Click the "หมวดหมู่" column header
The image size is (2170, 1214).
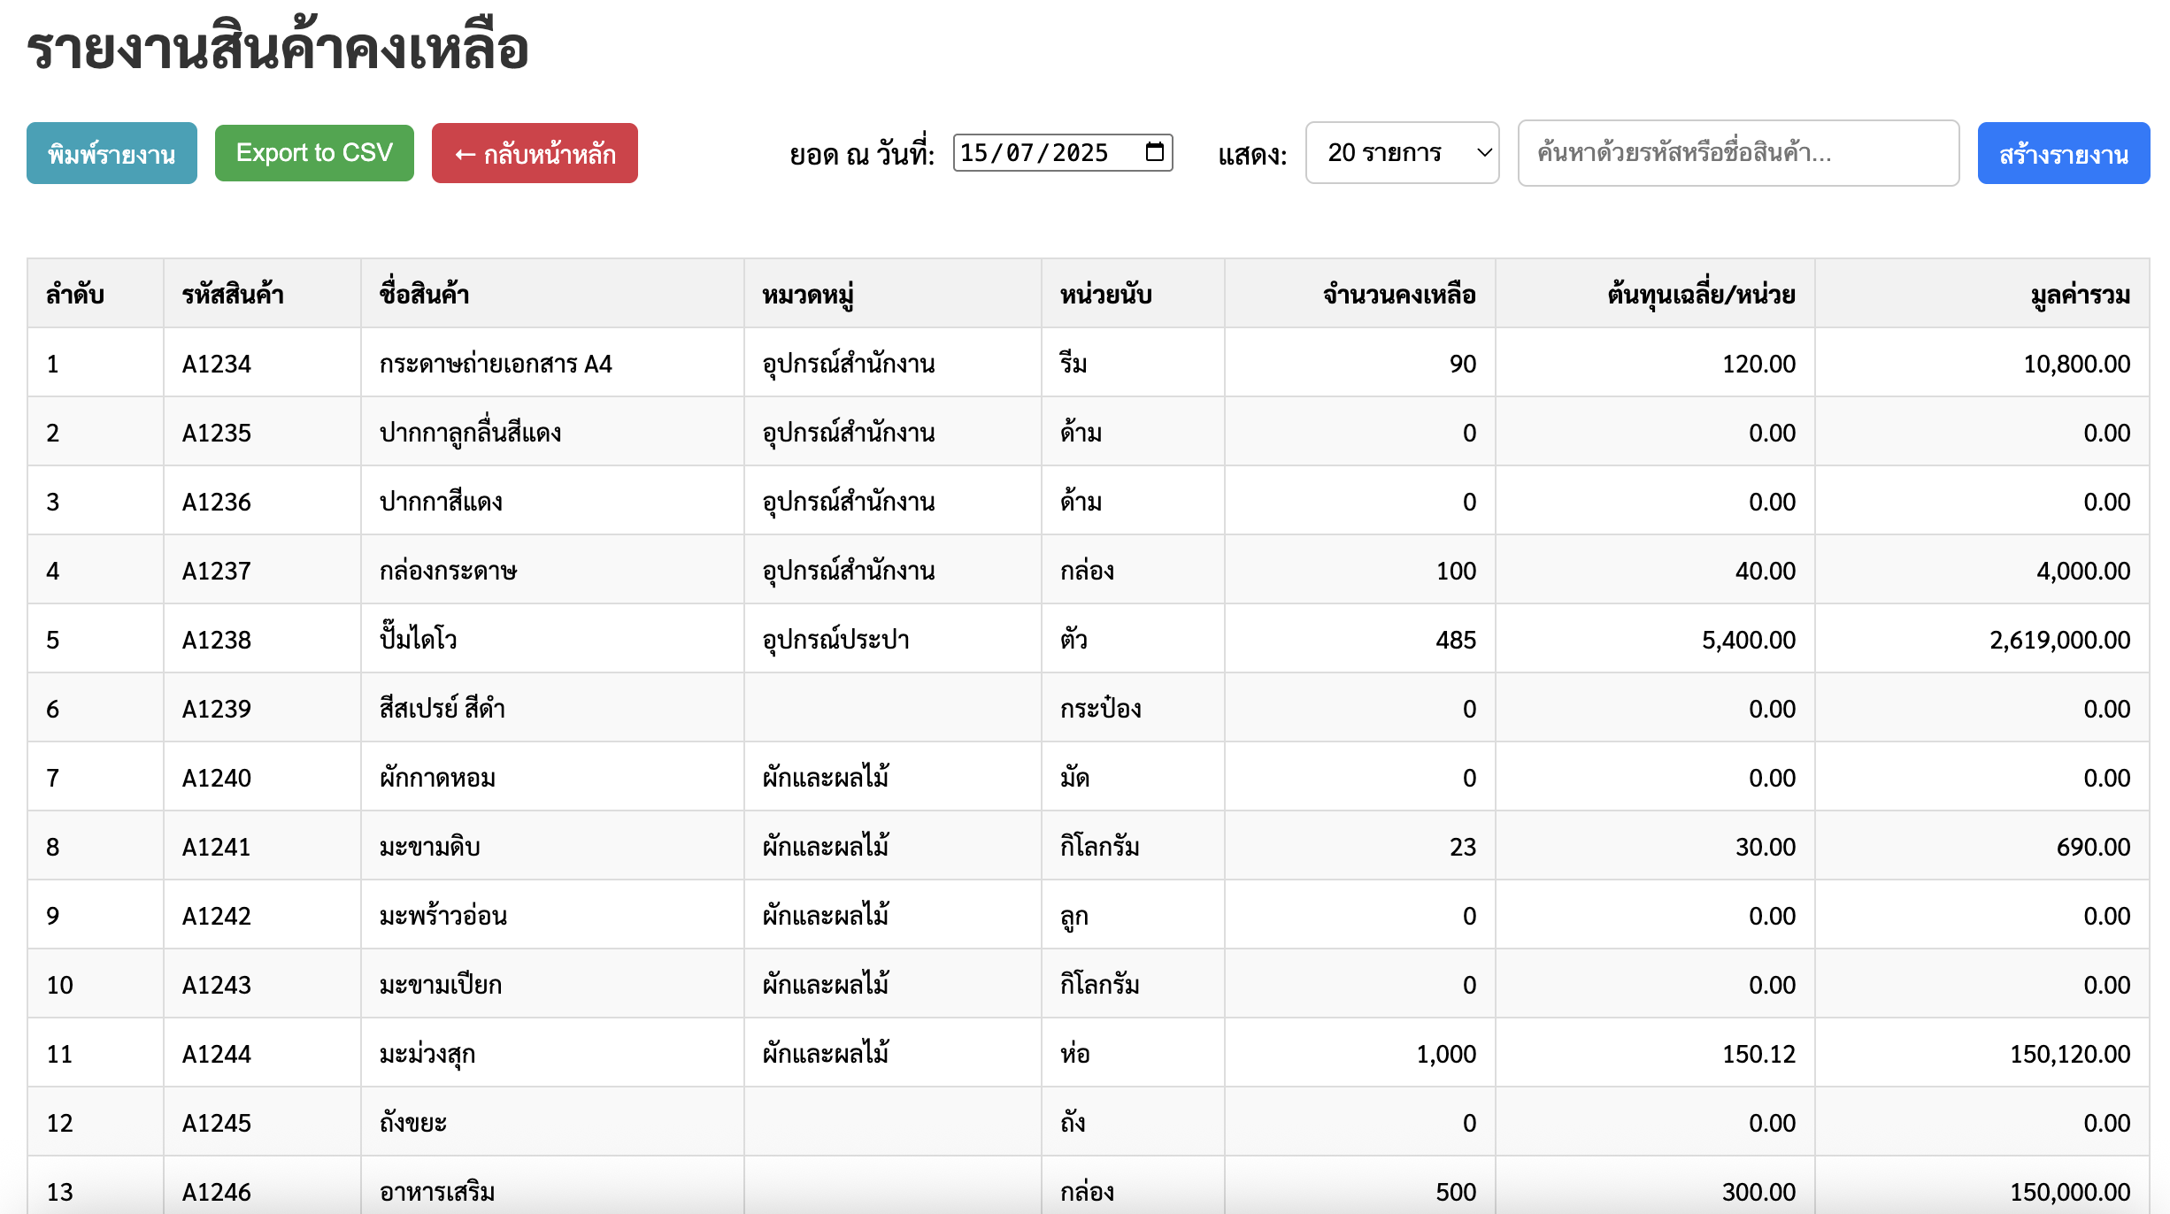[x=810, y=293]
